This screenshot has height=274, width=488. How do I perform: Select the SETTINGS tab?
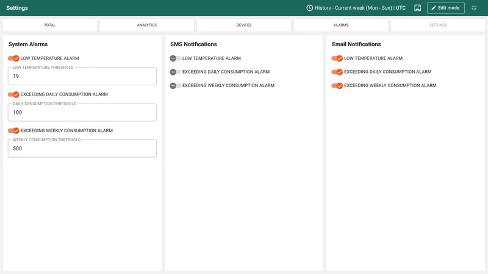click(x=438, y=25)
